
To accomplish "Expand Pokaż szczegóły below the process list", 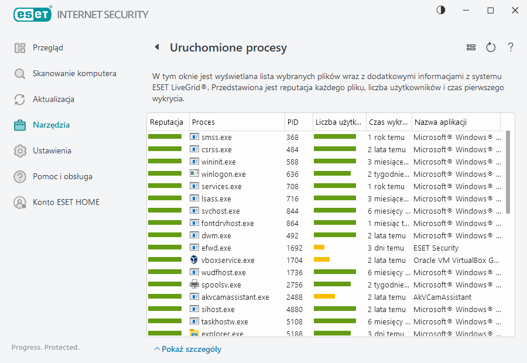I will (187, 350).
